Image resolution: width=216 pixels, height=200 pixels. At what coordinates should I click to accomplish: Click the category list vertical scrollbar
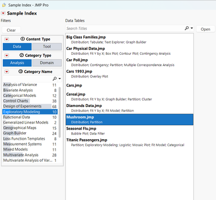(x=60, y=112)
